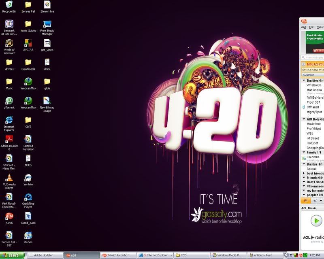
Task: Click the Windows Start button
Action: click(13, 255)
